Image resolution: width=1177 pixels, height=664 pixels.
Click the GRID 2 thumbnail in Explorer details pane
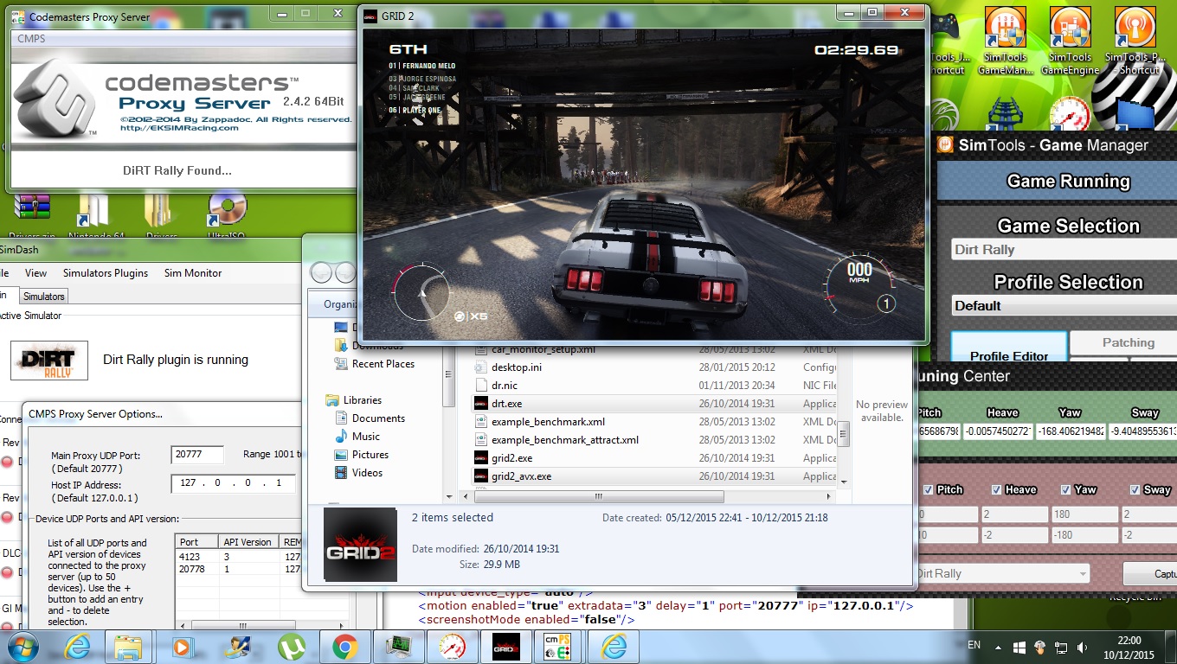click(x=360, y=545)
